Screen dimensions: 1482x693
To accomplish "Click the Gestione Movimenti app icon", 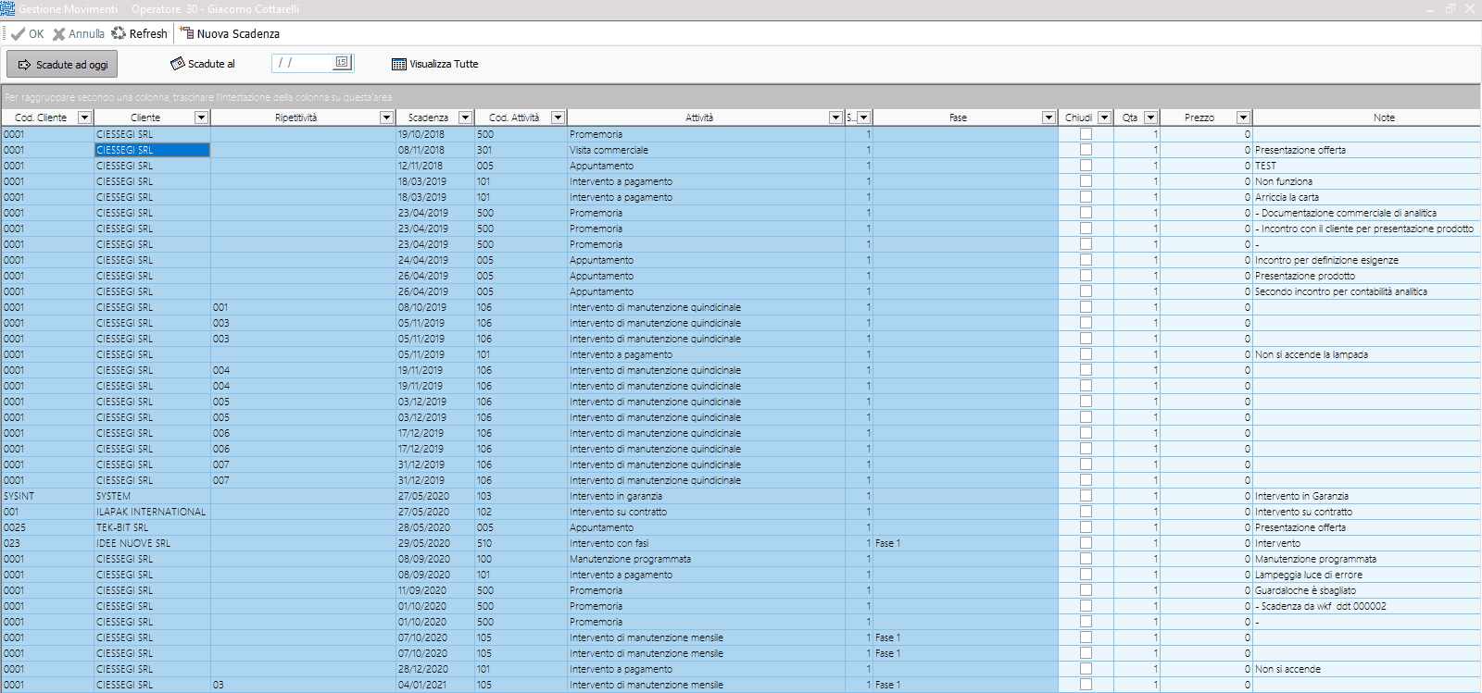I will [x=8, y=8].
